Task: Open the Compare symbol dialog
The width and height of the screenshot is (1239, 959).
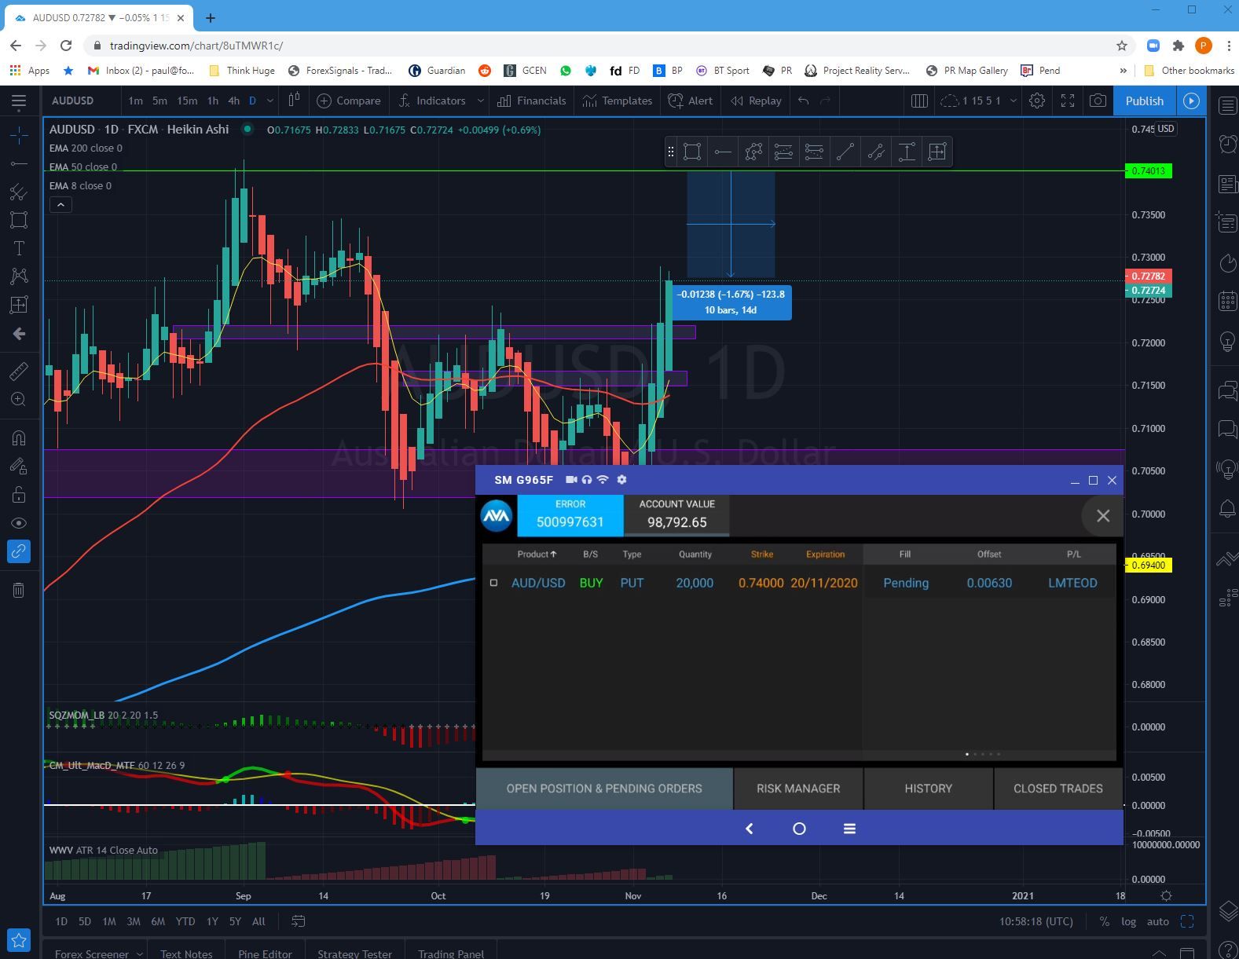Action: (x=349, y=101)
